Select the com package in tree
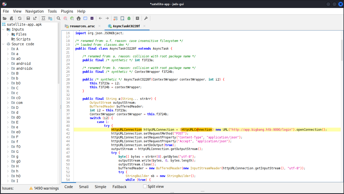 19,103
